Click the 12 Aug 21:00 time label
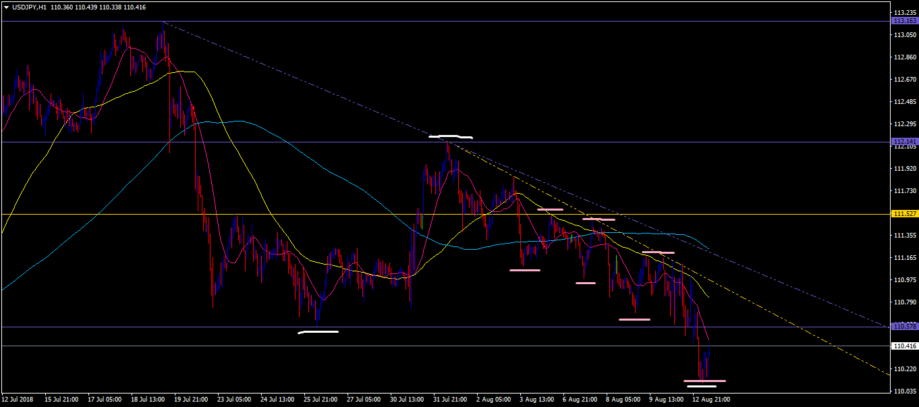This screenshot has height=407, width=919. coord(711,400)
